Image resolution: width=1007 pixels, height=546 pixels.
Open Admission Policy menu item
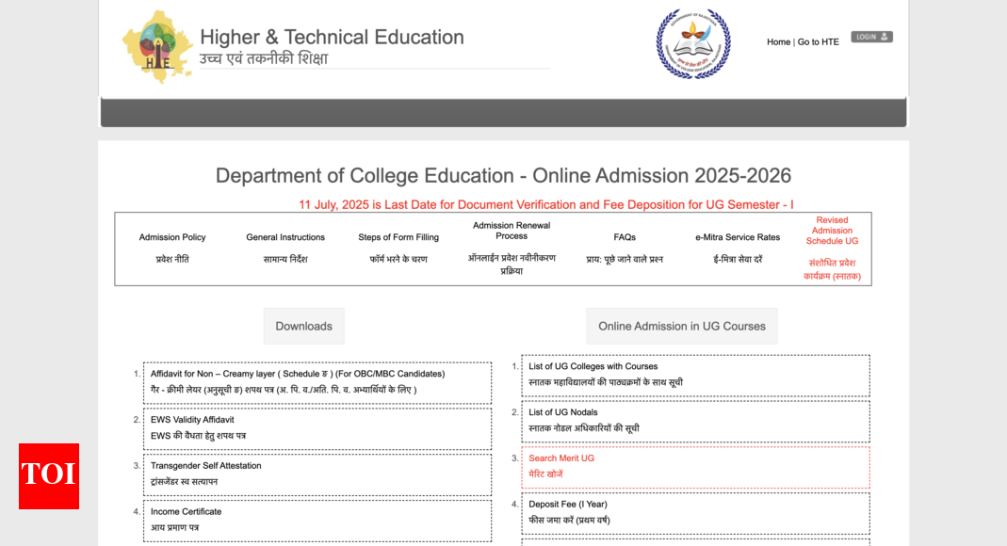(172, 237)
